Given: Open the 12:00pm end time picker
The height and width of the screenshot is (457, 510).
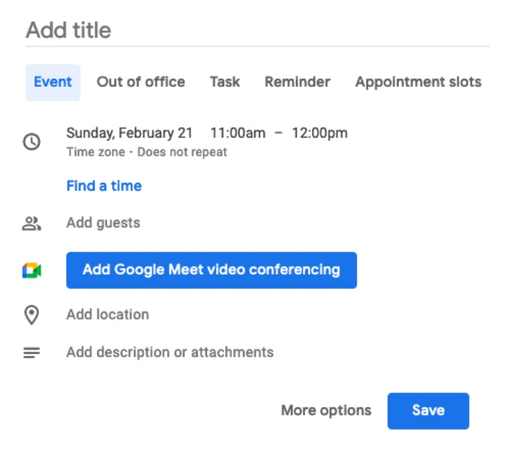Looking at the screenshot, I should coord(320,133).
